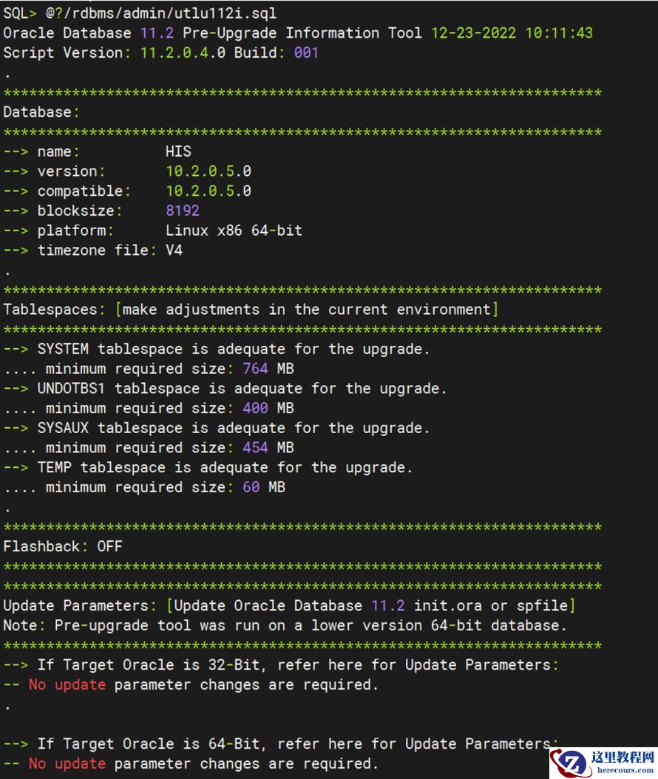Viewport: 658px width, 779px height.
Task: Click the Tablespaces section heading
Action: coord(251,309)
